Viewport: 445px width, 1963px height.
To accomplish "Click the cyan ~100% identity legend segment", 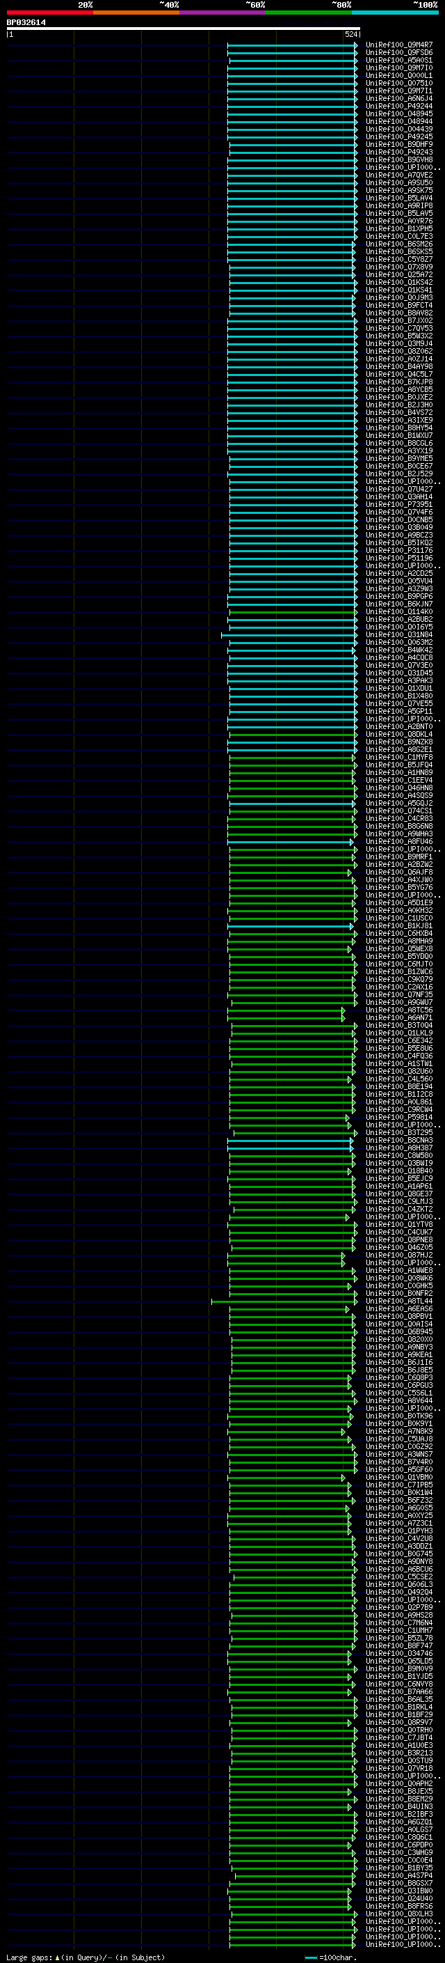I will click(395, 13).
